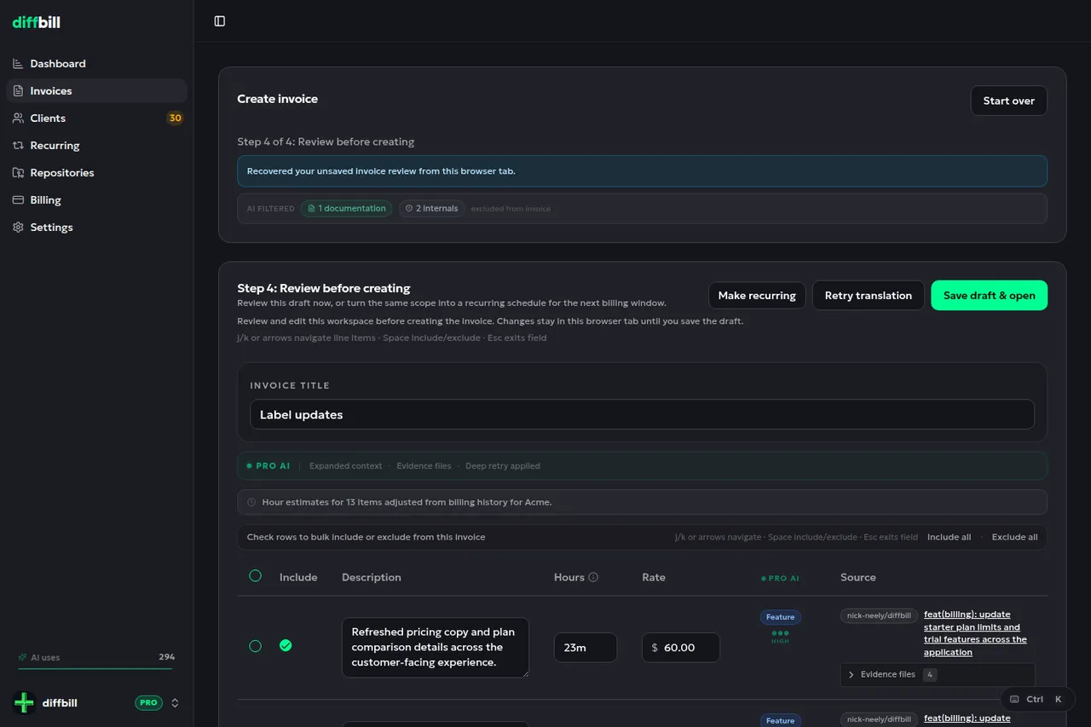Click the Billing card icon
Screen dimensions: 1091x727
18,200
